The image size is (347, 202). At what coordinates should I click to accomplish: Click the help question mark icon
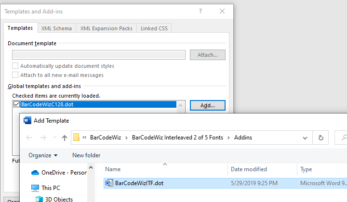200,11
